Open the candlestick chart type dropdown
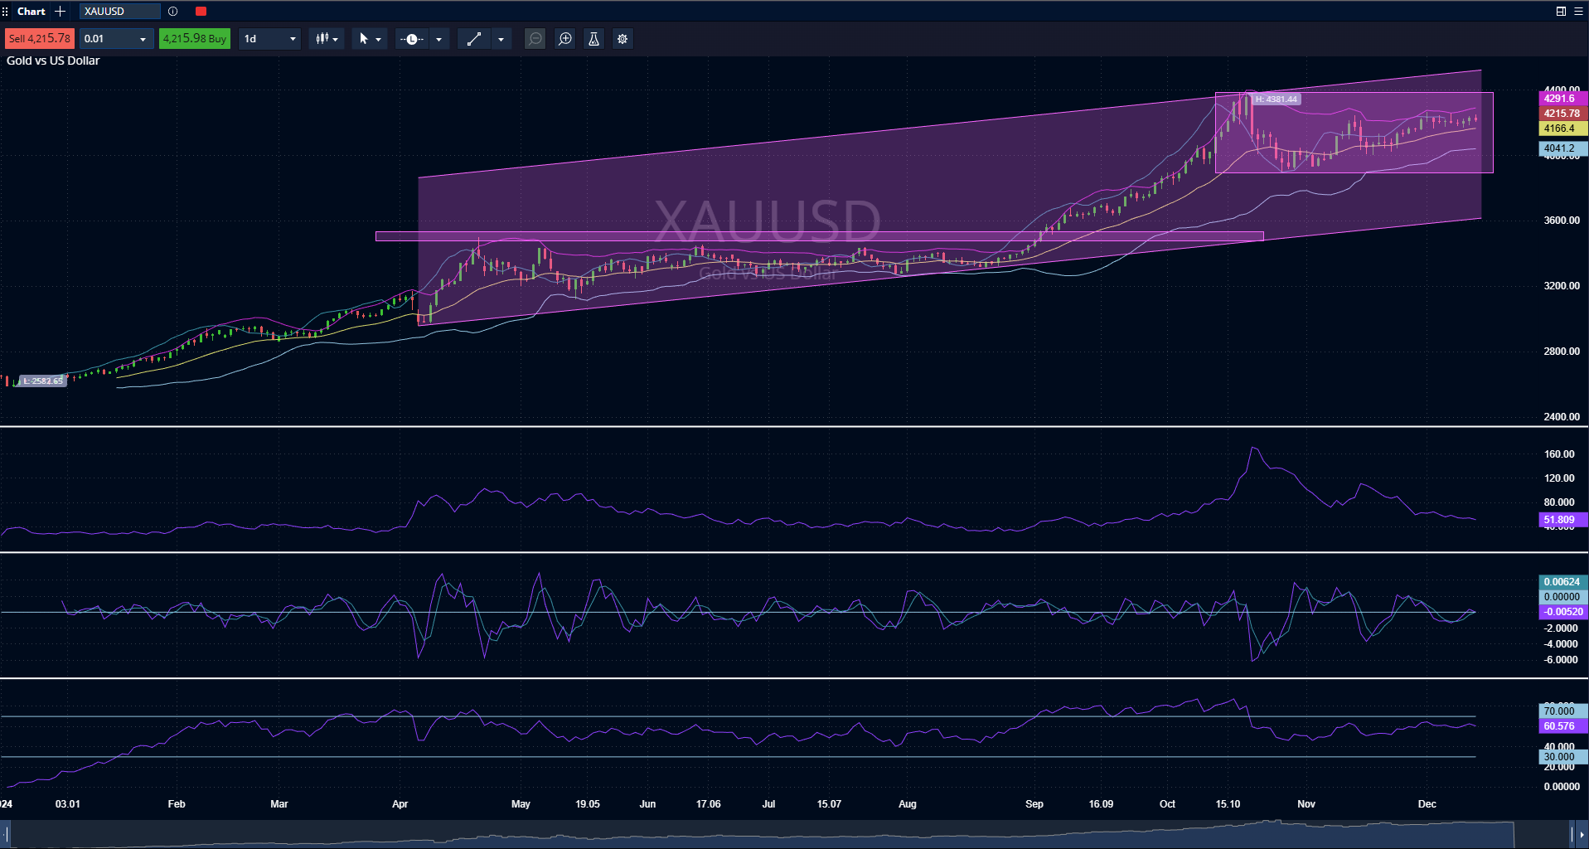Image resolution: width=1589 pixels, height=849 pixels. point(327,39)
